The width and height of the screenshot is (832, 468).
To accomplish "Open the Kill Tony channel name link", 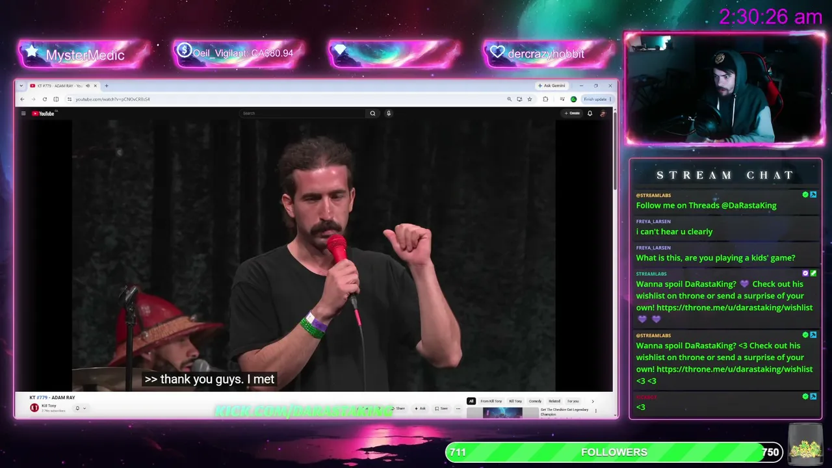I will [49, 406].
